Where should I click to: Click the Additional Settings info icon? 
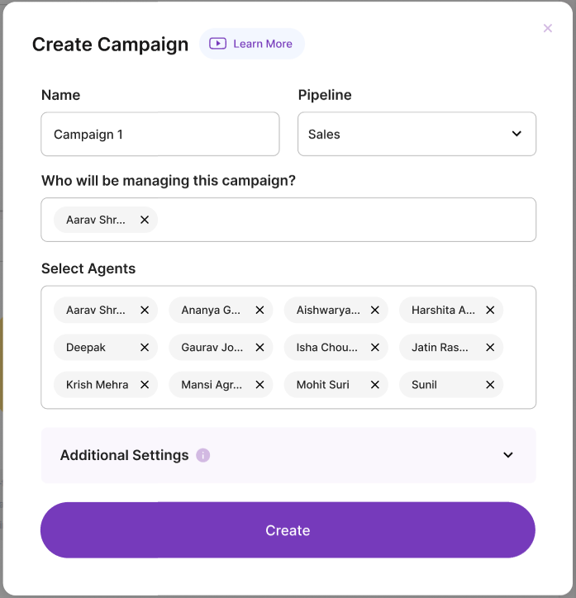[x=203, y=455]
